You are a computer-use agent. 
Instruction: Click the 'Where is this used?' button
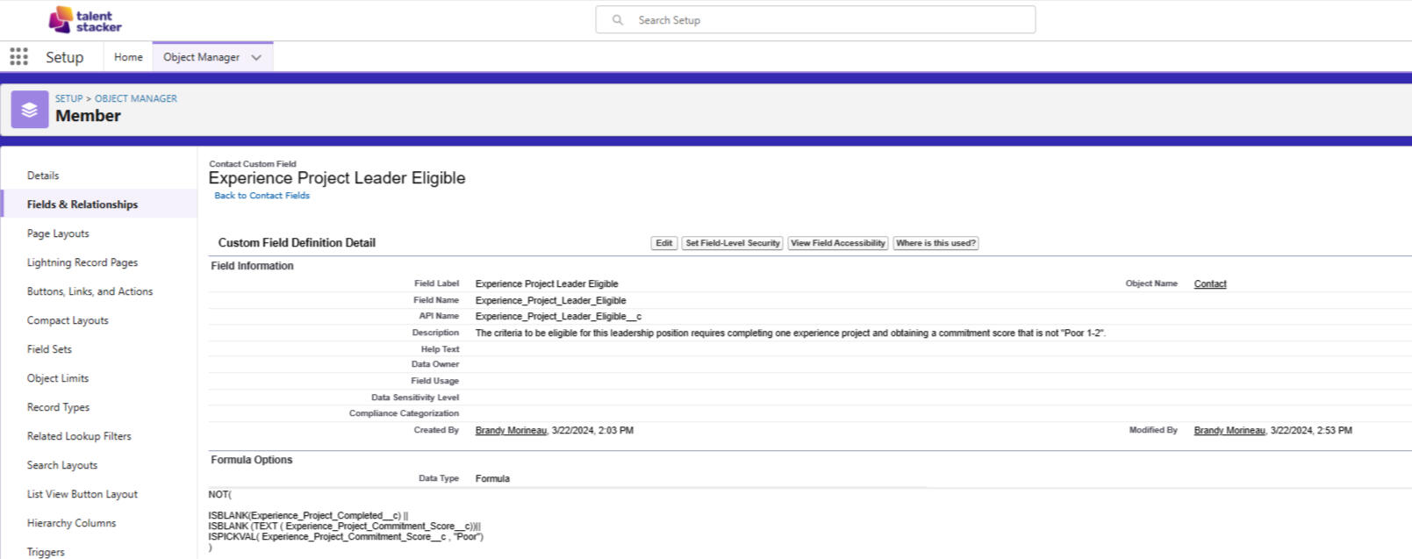(x=935, y=243)
